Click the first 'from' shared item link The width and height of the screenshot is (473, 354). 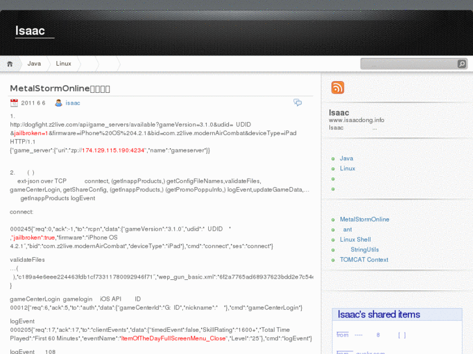pos(342,335)
